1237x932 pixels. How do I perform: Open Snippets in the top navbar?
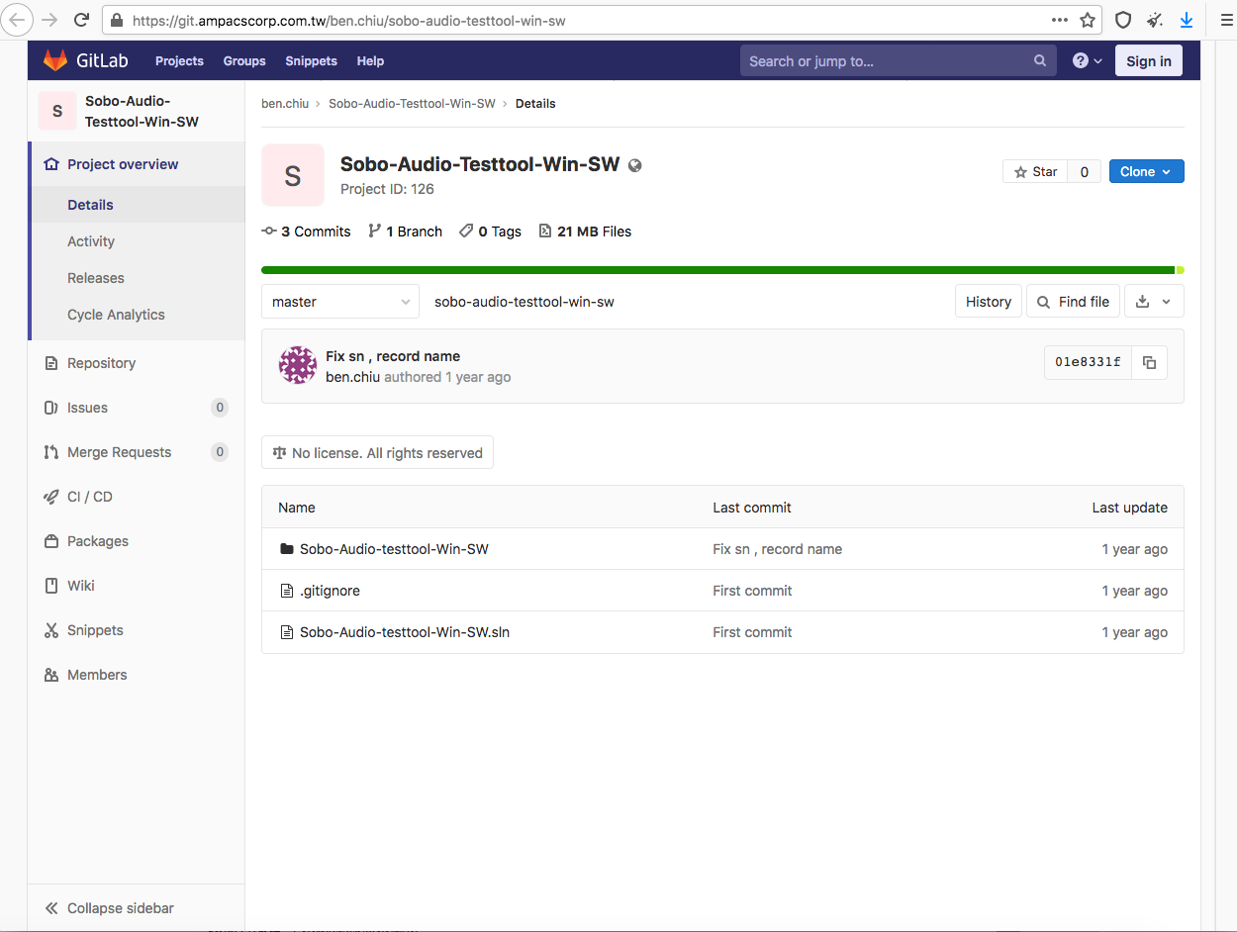(312, 60)
